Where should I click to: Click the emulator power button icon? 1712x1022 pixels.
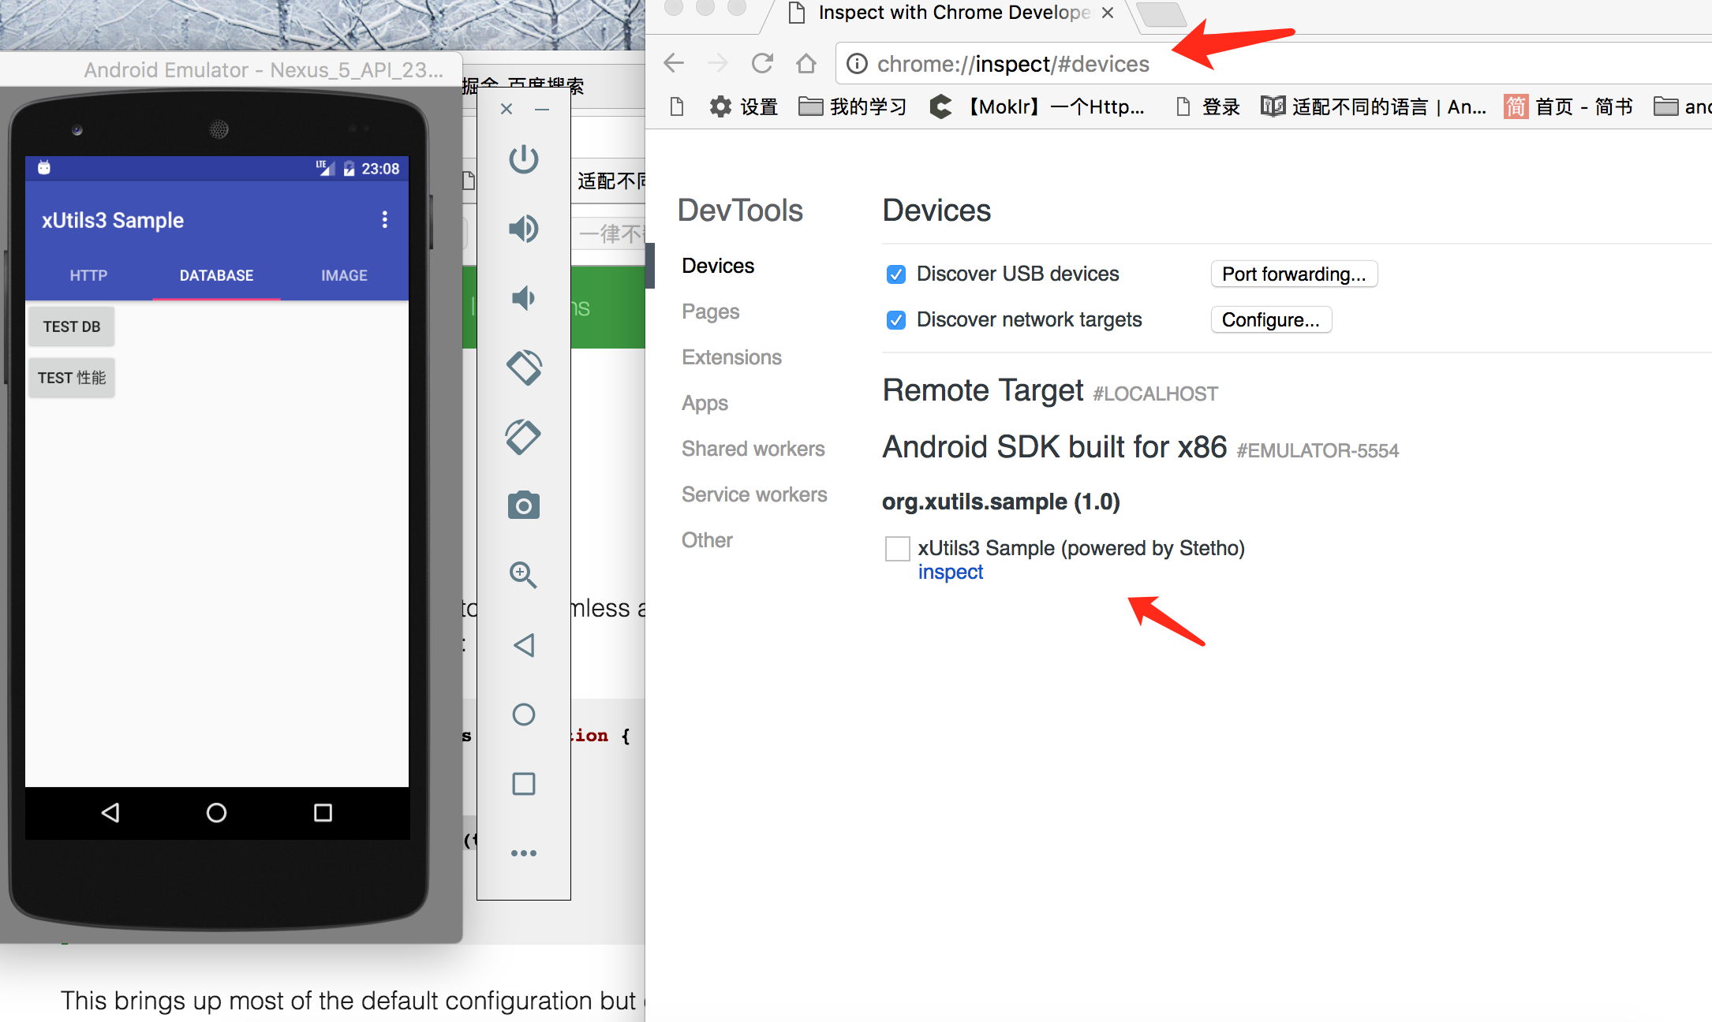(x=524, y=159)
